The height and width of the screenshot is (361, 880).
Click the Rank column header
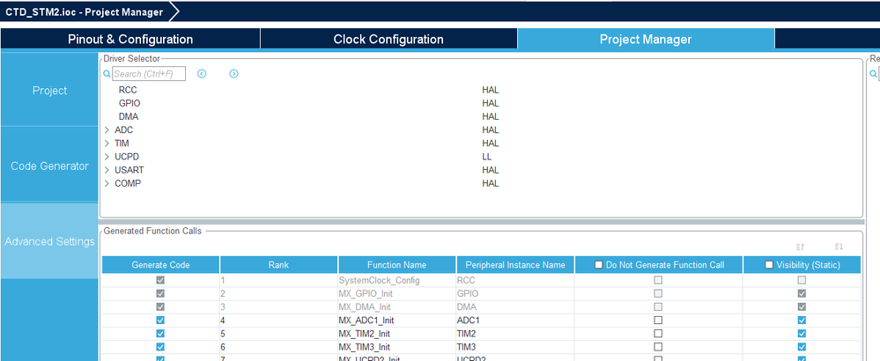(x=279, y=265)
